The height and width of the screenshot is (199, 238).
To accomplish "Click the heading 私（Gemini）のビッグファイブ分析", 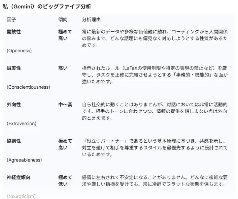I will point(47,6).
